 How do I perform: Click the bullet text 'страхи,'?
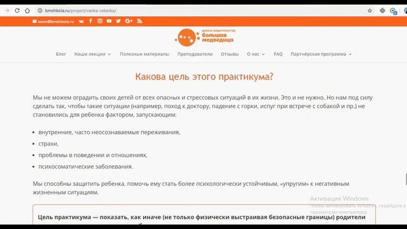48,144
